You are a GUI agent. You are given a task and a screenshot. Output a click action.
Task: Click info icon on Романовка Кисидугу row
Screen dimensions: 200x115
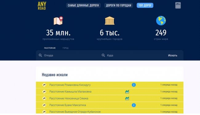coord(134,85)
